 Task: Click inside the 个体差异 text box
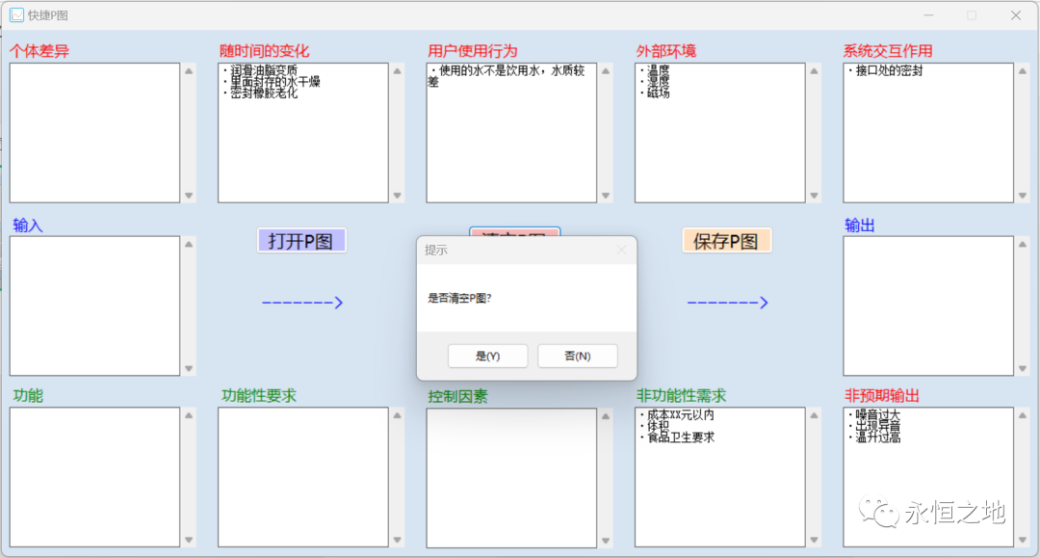pos(94,133)
